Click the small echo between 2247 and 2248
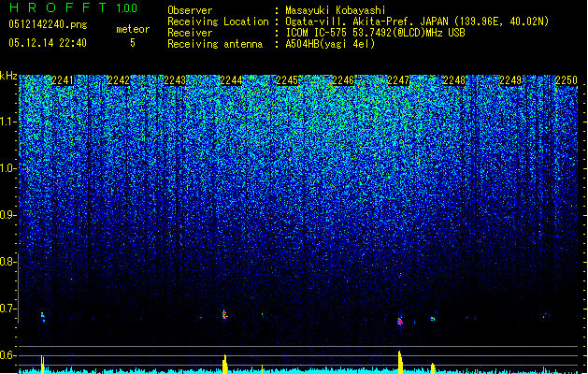 point(433,319)
